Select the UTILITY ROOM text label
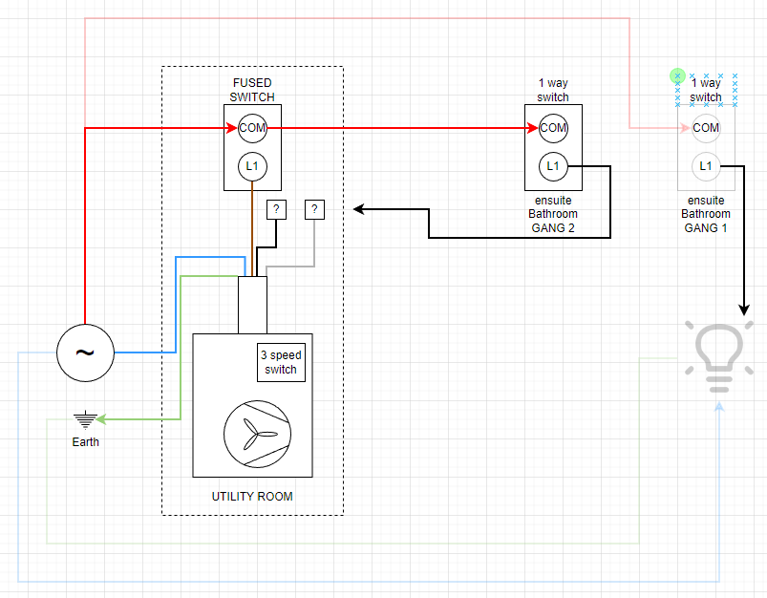This screenshot has width=767, height=598. point(252,496)
